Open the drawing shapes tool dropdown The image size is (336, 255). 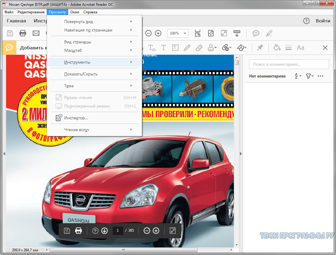click(x=241, y=48)
